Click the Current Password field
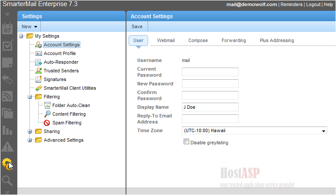This screenshot has width=336, height=195. (x=210, y=72)
